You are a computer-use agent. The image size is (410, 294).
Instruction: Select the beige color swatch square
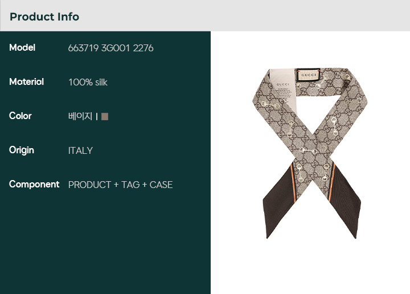[105, 116]
